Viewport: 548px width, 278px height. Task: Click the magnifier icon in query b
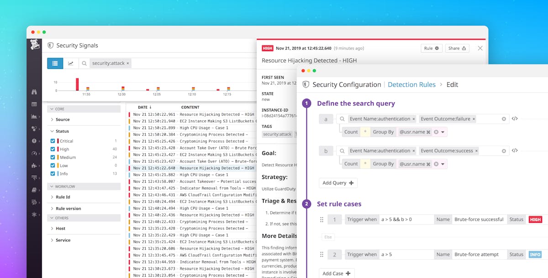341,150
